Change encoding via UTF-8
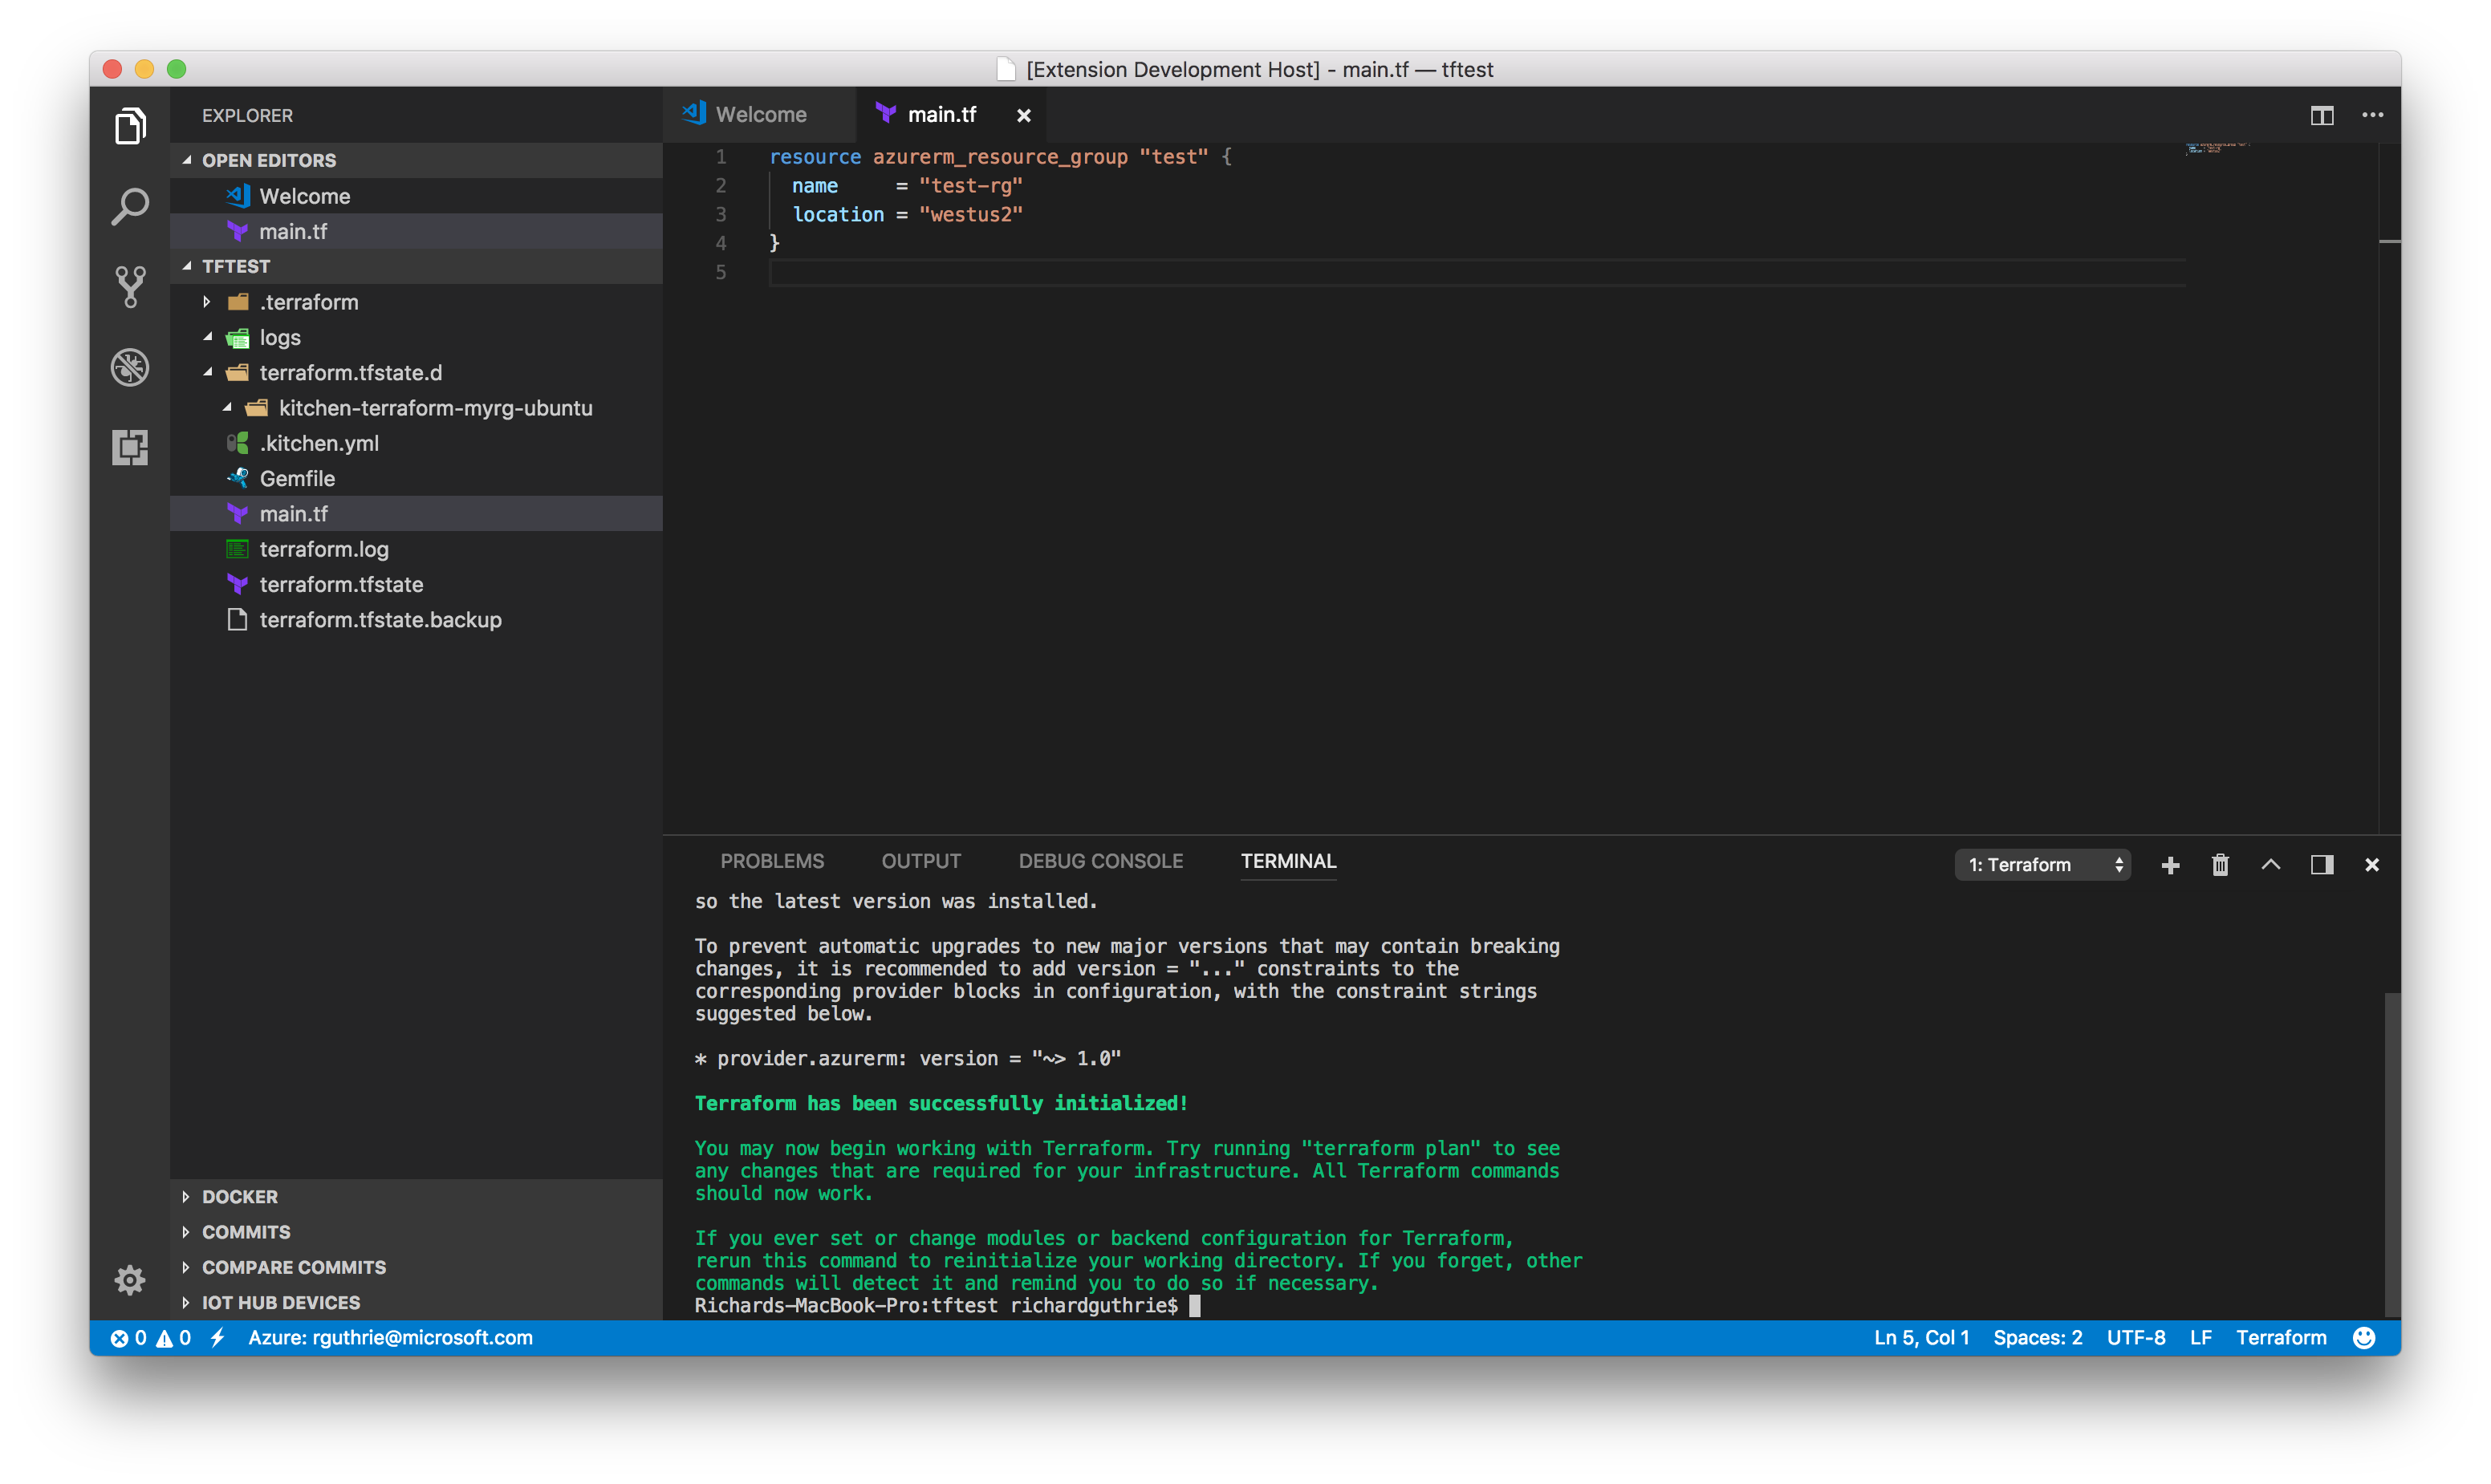This screenshot has height=1484, width=2491. [x=2135, y=1338]
